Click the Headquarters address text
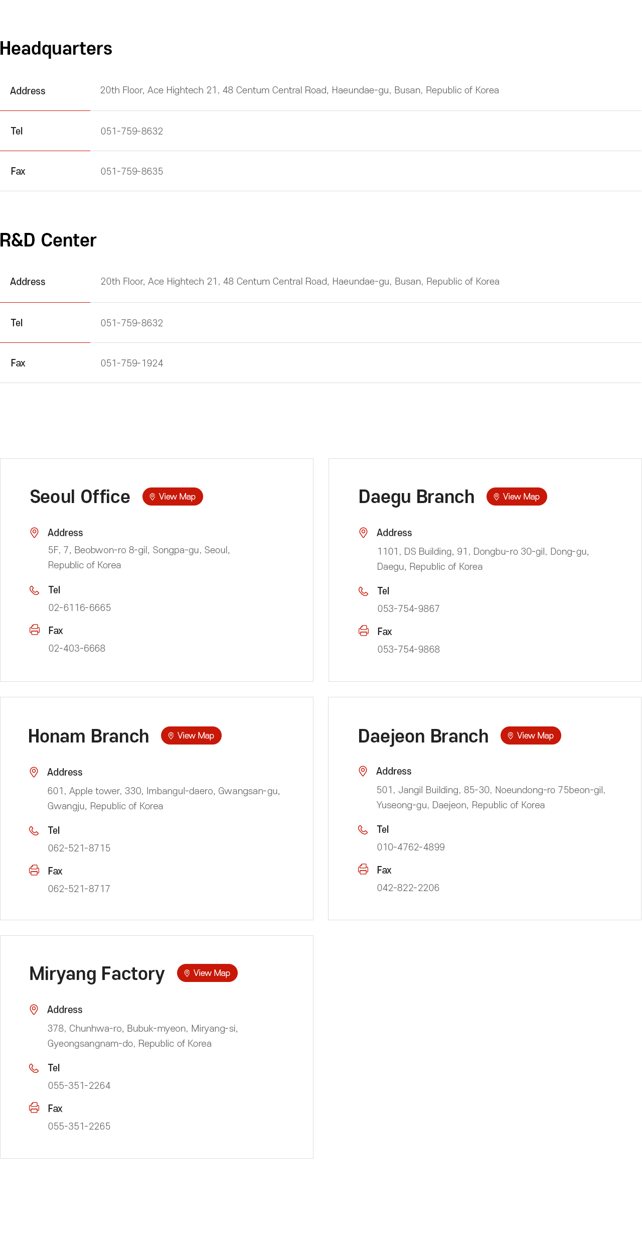Screen dimensions: 642x1234 coord(299,90)
